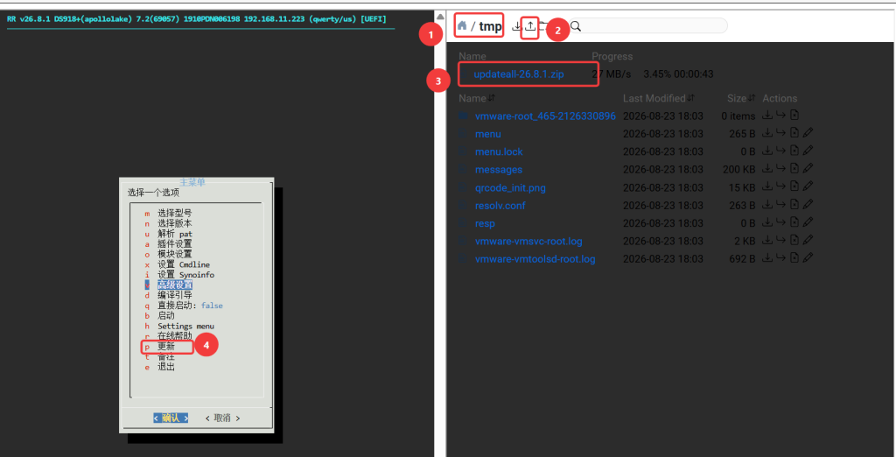Click the download icon beside tmp path
This screenshot has height=457, width=896.
516,25
